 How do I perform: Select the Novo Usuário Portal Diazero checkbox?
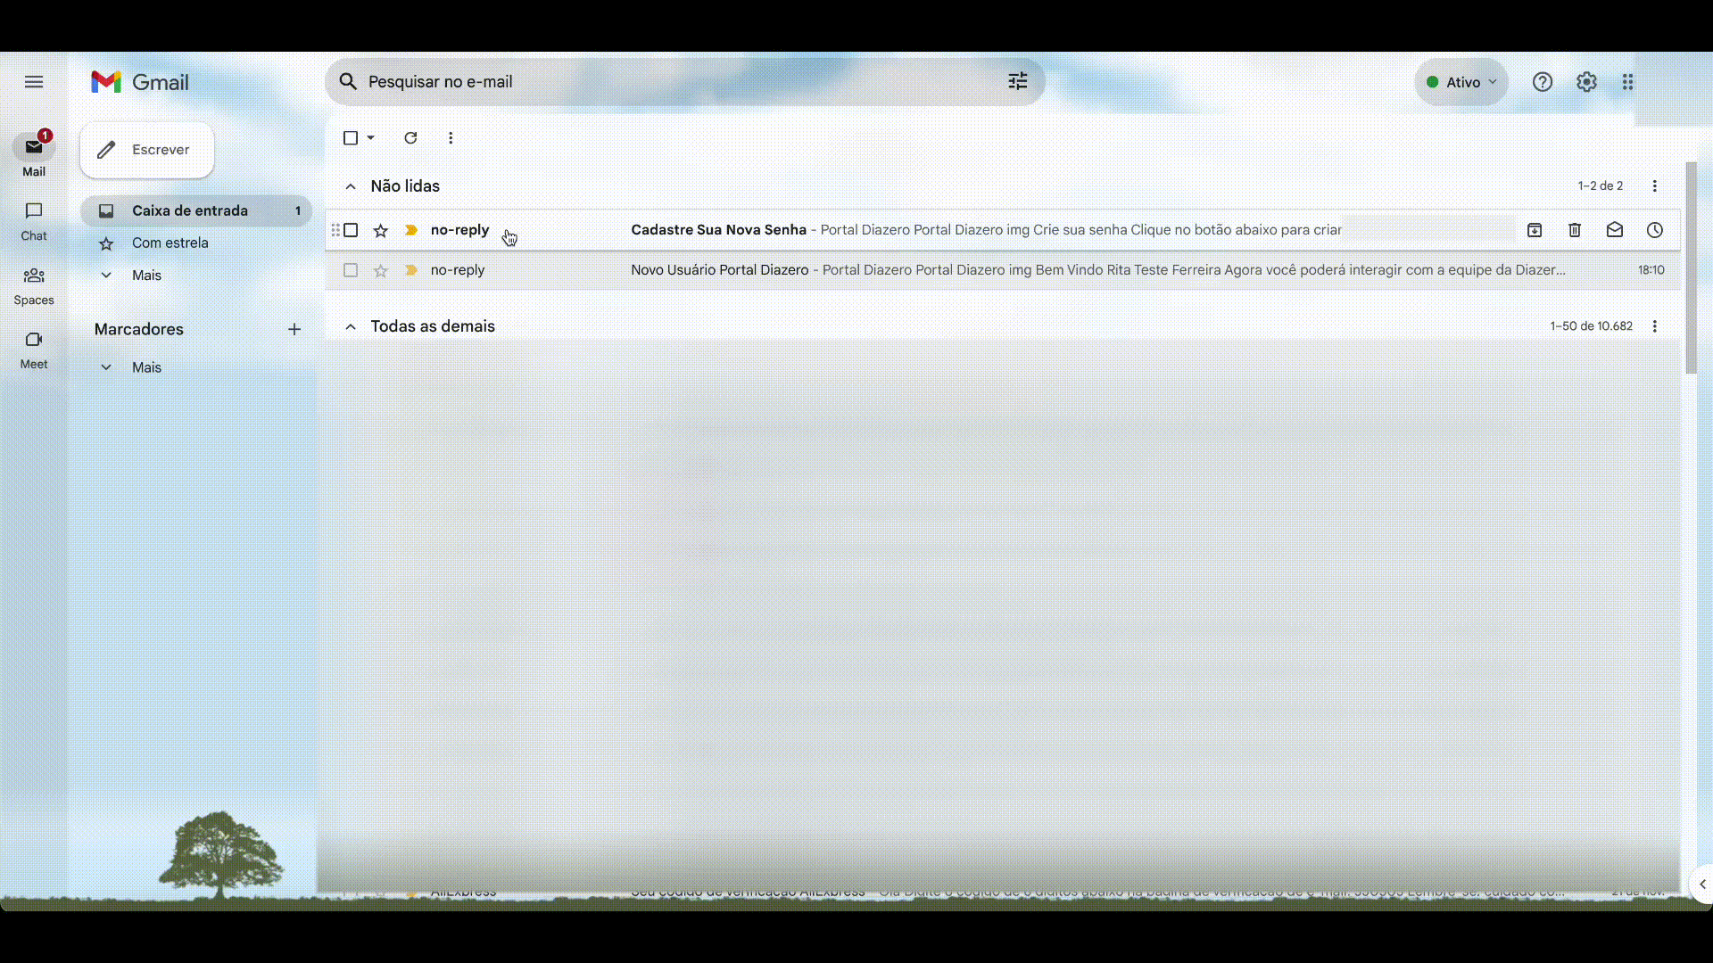click(x=351, y=270)
